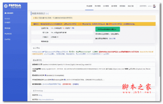Click the 网盘系统统计 page heading
Image resolution: width=163 pixels, height=104 pixels.
tap(39, 13)
